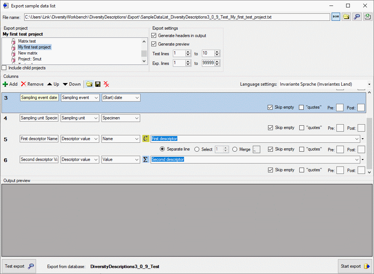Move the column down with the Down arrow

click(x=65, y=84)
